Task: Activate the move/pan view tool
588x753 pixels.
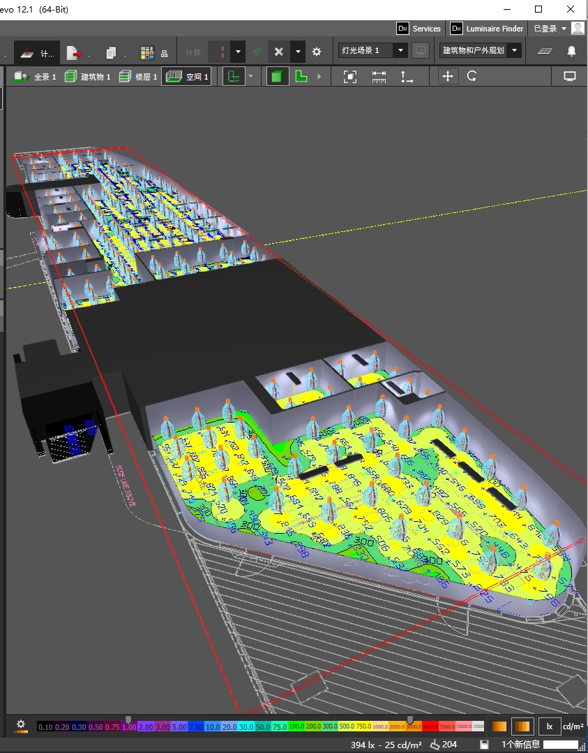Action: [448, 77]
